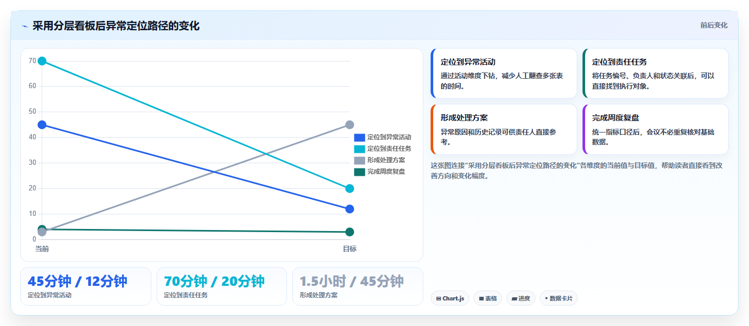Click the 50 y-axis tick label
This screenshot has height=326, width=749.
point(32,112)
